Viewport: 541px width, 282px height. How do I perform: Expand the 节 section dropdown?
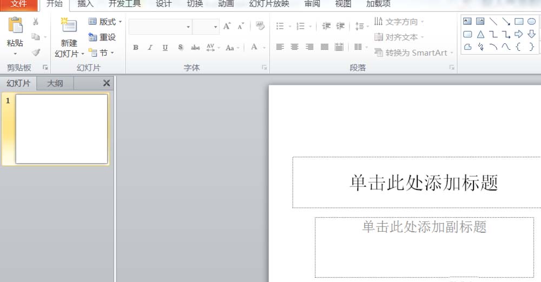[x=101, y=53]
